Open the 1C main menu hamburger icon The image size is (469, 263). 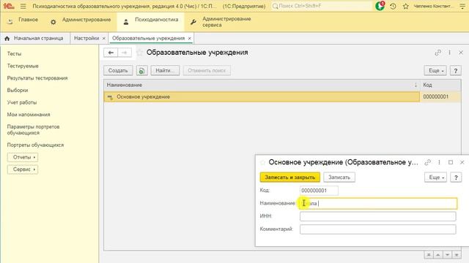coord(23,6)
